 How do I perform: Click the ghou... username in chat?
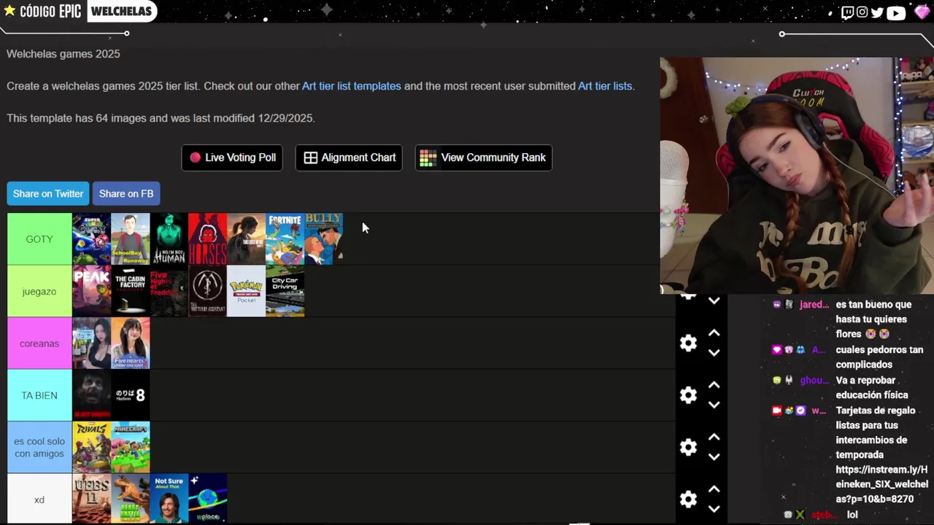click(814, 381)
